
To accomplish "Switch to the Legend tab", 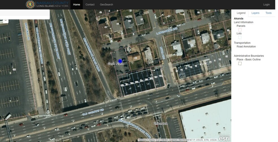I will click(x=241, y=13).
